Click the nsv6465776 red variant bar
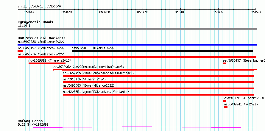 coord(137,57)
